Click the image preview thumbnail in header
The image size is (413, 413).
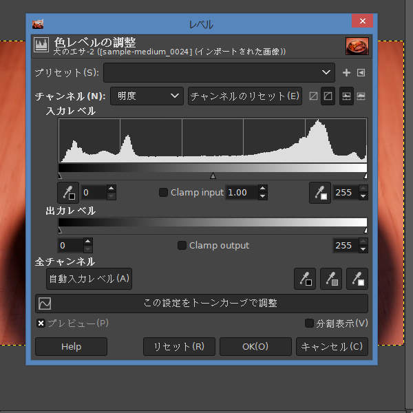click(357, 46)
